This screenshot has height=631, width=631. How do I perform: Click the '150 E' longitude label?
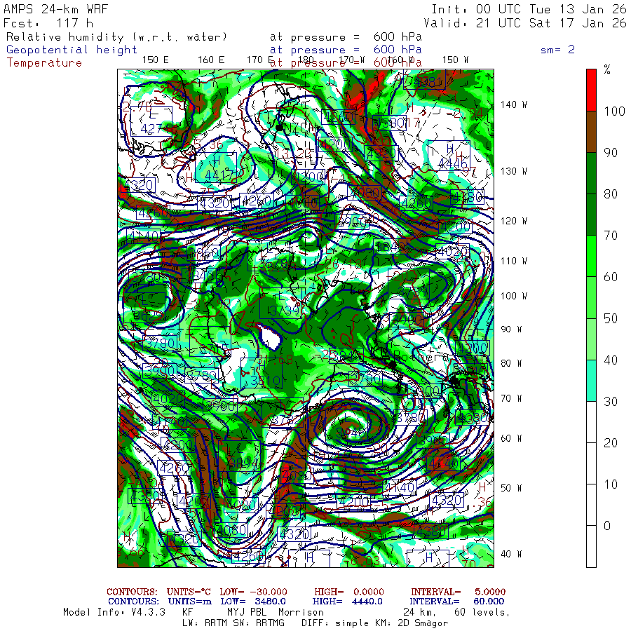coord(155,60)
